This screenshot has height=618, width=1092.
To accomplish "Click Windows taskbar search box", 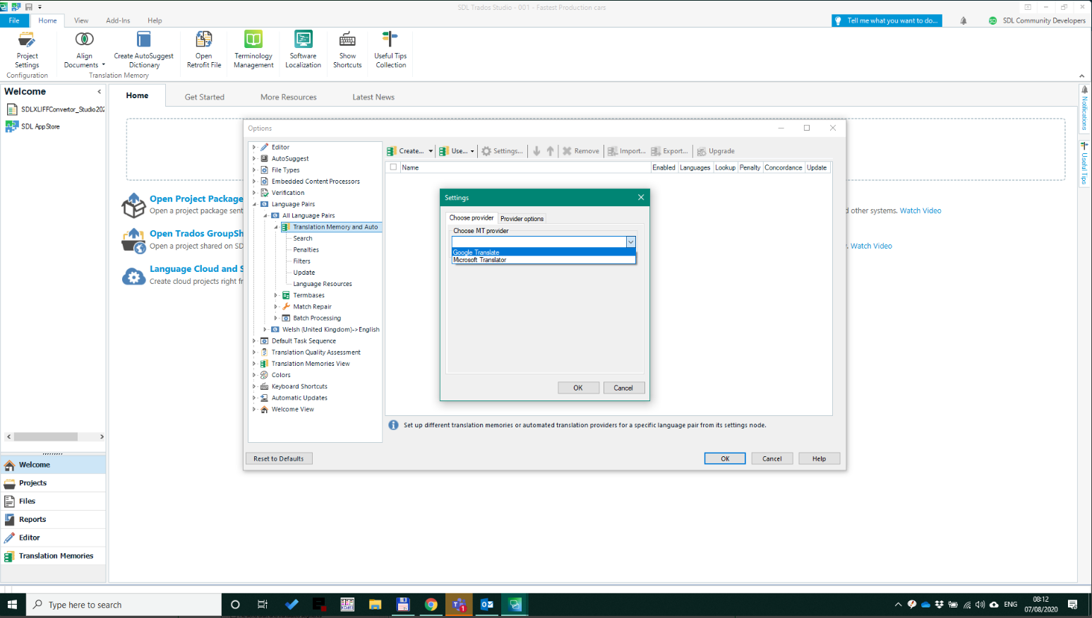I will (x=124, y=605).
